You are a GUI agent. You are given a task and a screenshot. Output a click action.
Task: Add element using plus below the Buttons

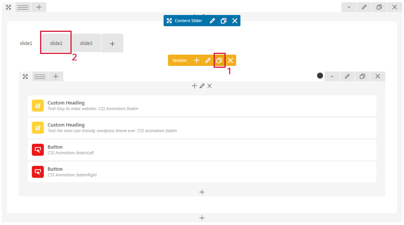(x=202, y=192)
